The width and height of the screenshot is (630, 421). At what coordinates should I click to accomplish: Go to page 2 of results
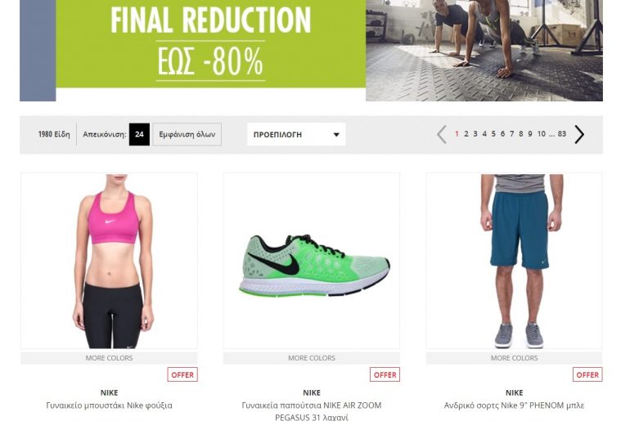[466, 133]
